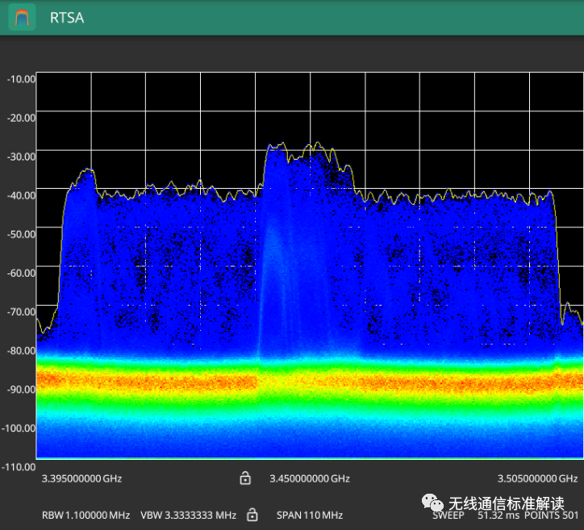Open the VBW 3.3333333 MHz setting
584x530 pixels.
pos(188,515)
